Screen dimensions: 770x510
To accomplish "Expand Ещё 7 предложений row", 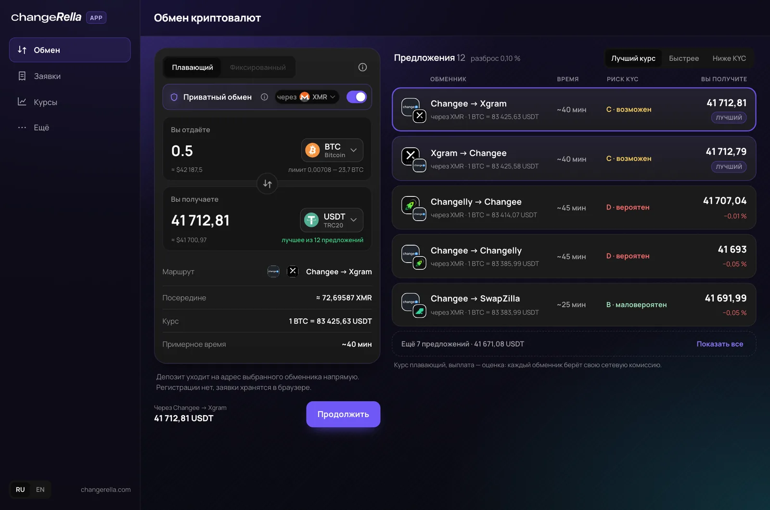I will (x=574, y=344).
